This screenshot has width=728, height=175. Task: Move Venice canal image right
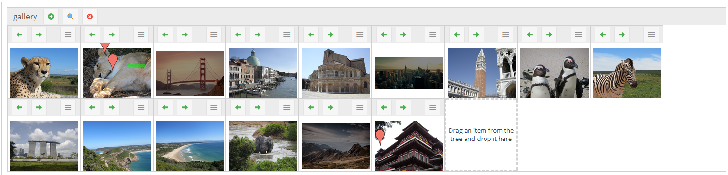tap(258, 35)
